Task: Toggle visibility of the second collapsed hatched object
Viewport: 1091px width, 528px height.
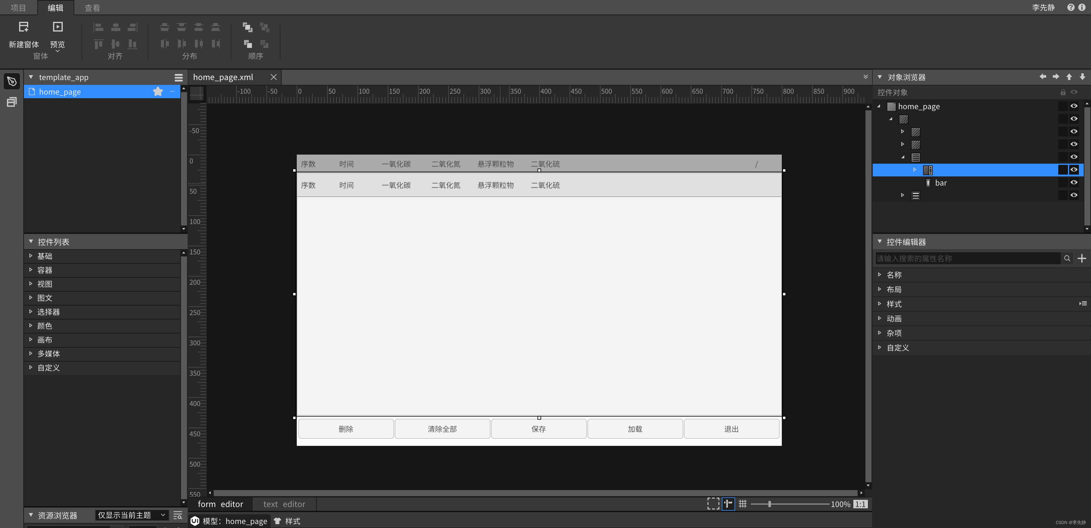Action: pos(1074,144)
